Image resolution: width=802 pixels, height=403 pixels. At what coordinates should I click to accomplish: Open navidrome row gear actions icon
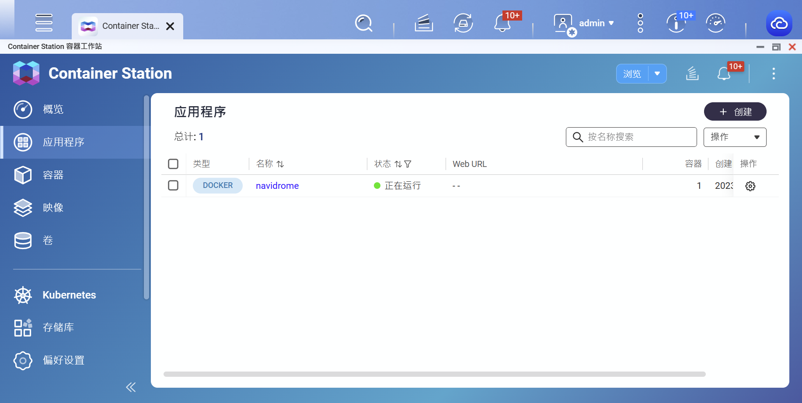[750, 186]
